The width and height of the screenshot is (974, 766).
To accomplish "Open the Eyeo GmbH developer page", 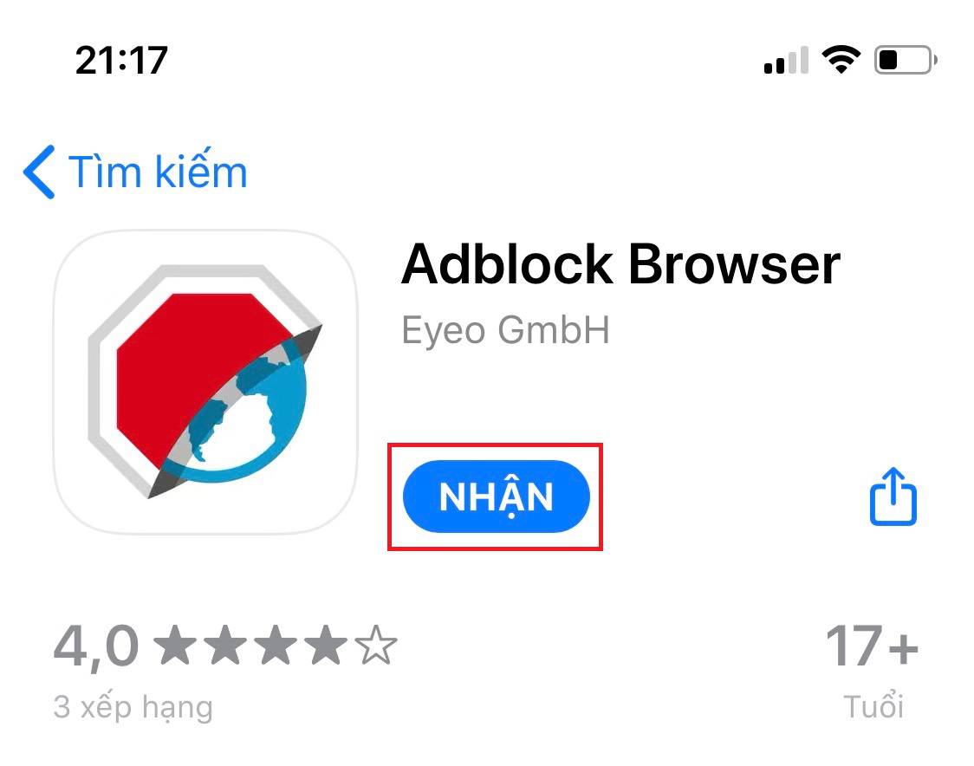I will 505,330.
